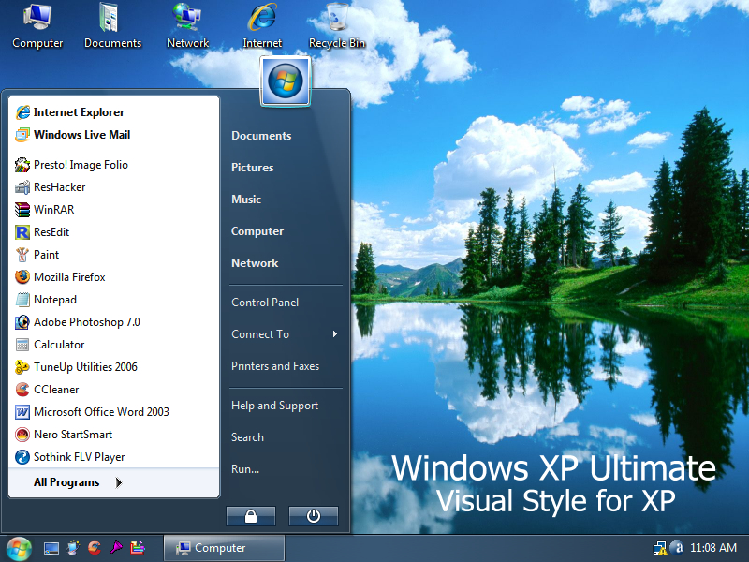Image resolution: width=749 pixels, height=562 pixels.
Task: Launch Presto! Image Folio
Action: click(113, 165)
